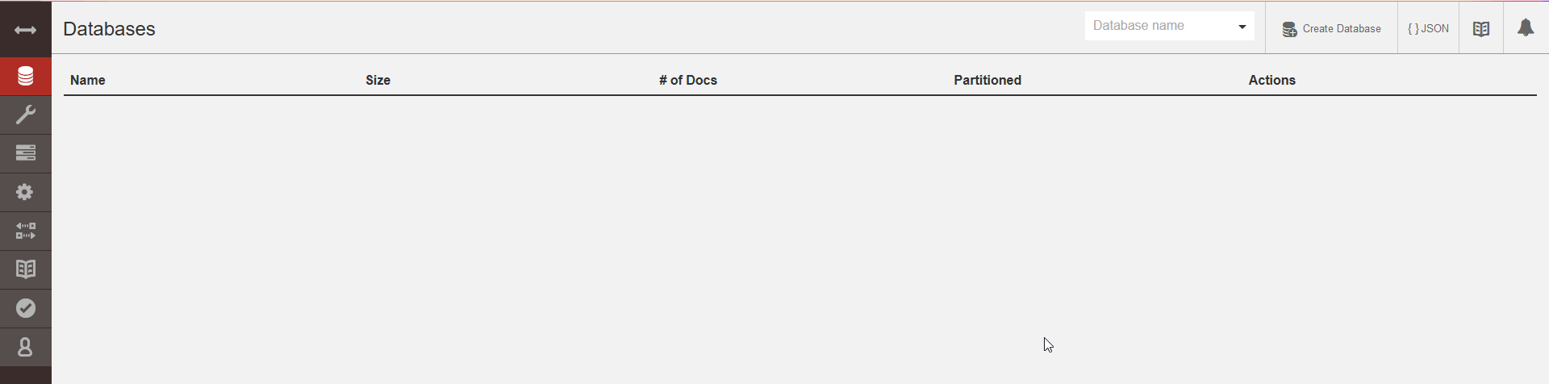Open Verify Installation checkmark icon

25,308
